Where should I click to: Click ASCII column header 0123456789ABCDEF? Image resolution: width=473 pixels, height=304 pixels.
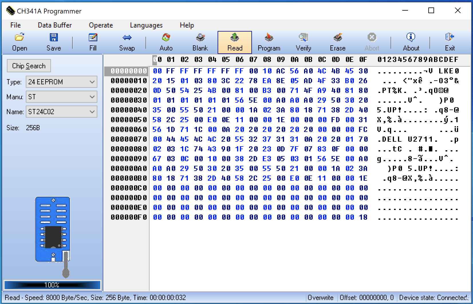pyautogui.click(x=418, y=60)
